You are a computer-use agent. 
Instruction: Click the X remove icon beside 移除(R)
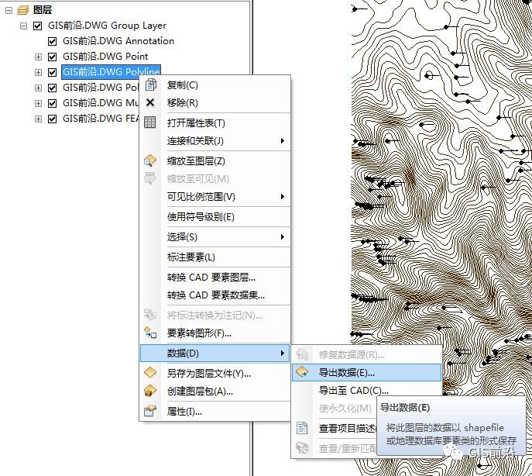click(150, 102)
